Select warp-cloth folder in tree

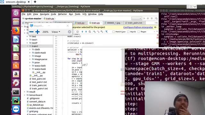(40, 66)
